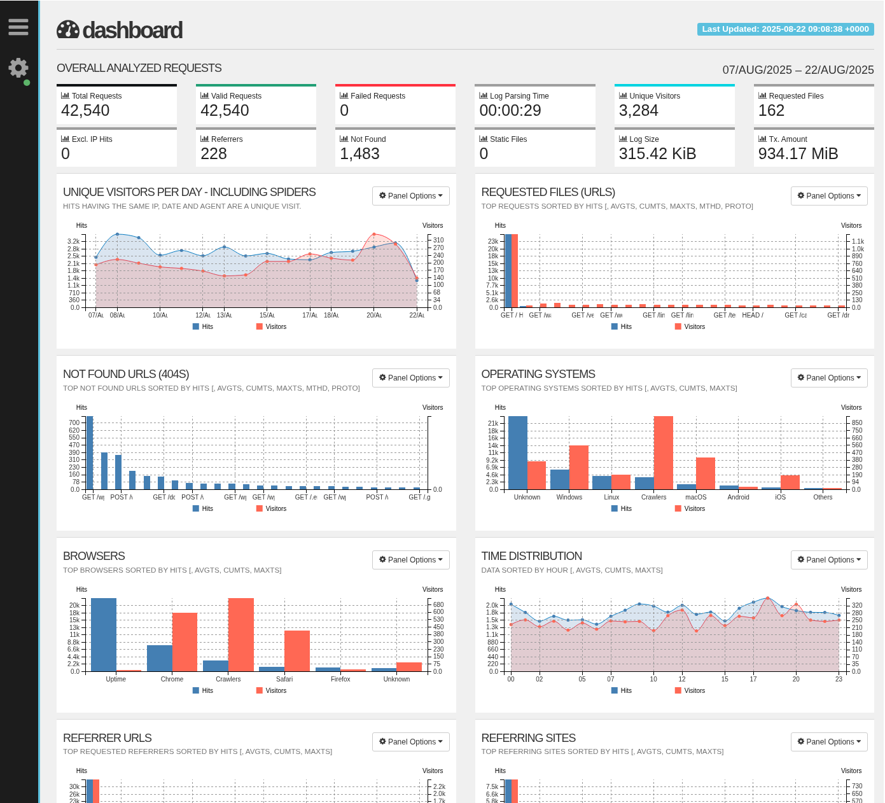Open Panel Options for Browsers panel

[x=410, y=560]
